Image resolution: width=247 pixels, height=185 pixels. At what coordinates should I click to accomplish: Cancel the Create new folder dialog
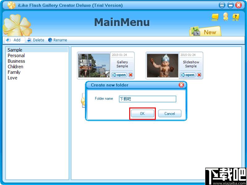pos(170,114)
